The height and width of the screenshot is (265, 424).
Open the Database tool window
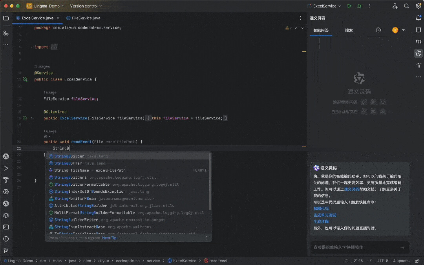[x=419, y=30]
